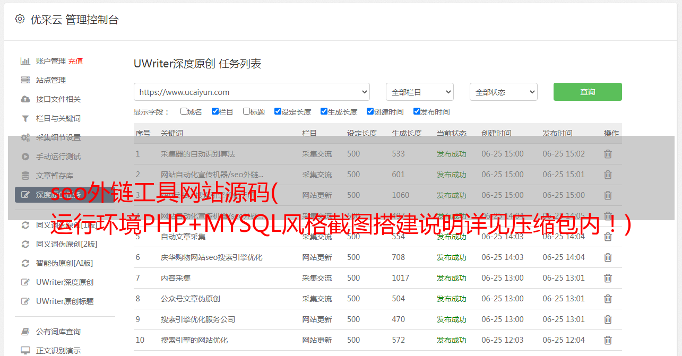Click keyword 公众号文章伪原创
Screen dimensions: 682x356
coord(191,299)
